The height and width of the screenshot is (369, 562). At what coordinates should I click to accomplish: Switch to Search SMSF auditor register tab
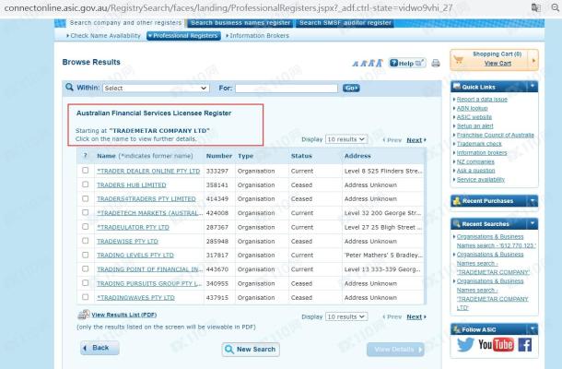(345, 23)
